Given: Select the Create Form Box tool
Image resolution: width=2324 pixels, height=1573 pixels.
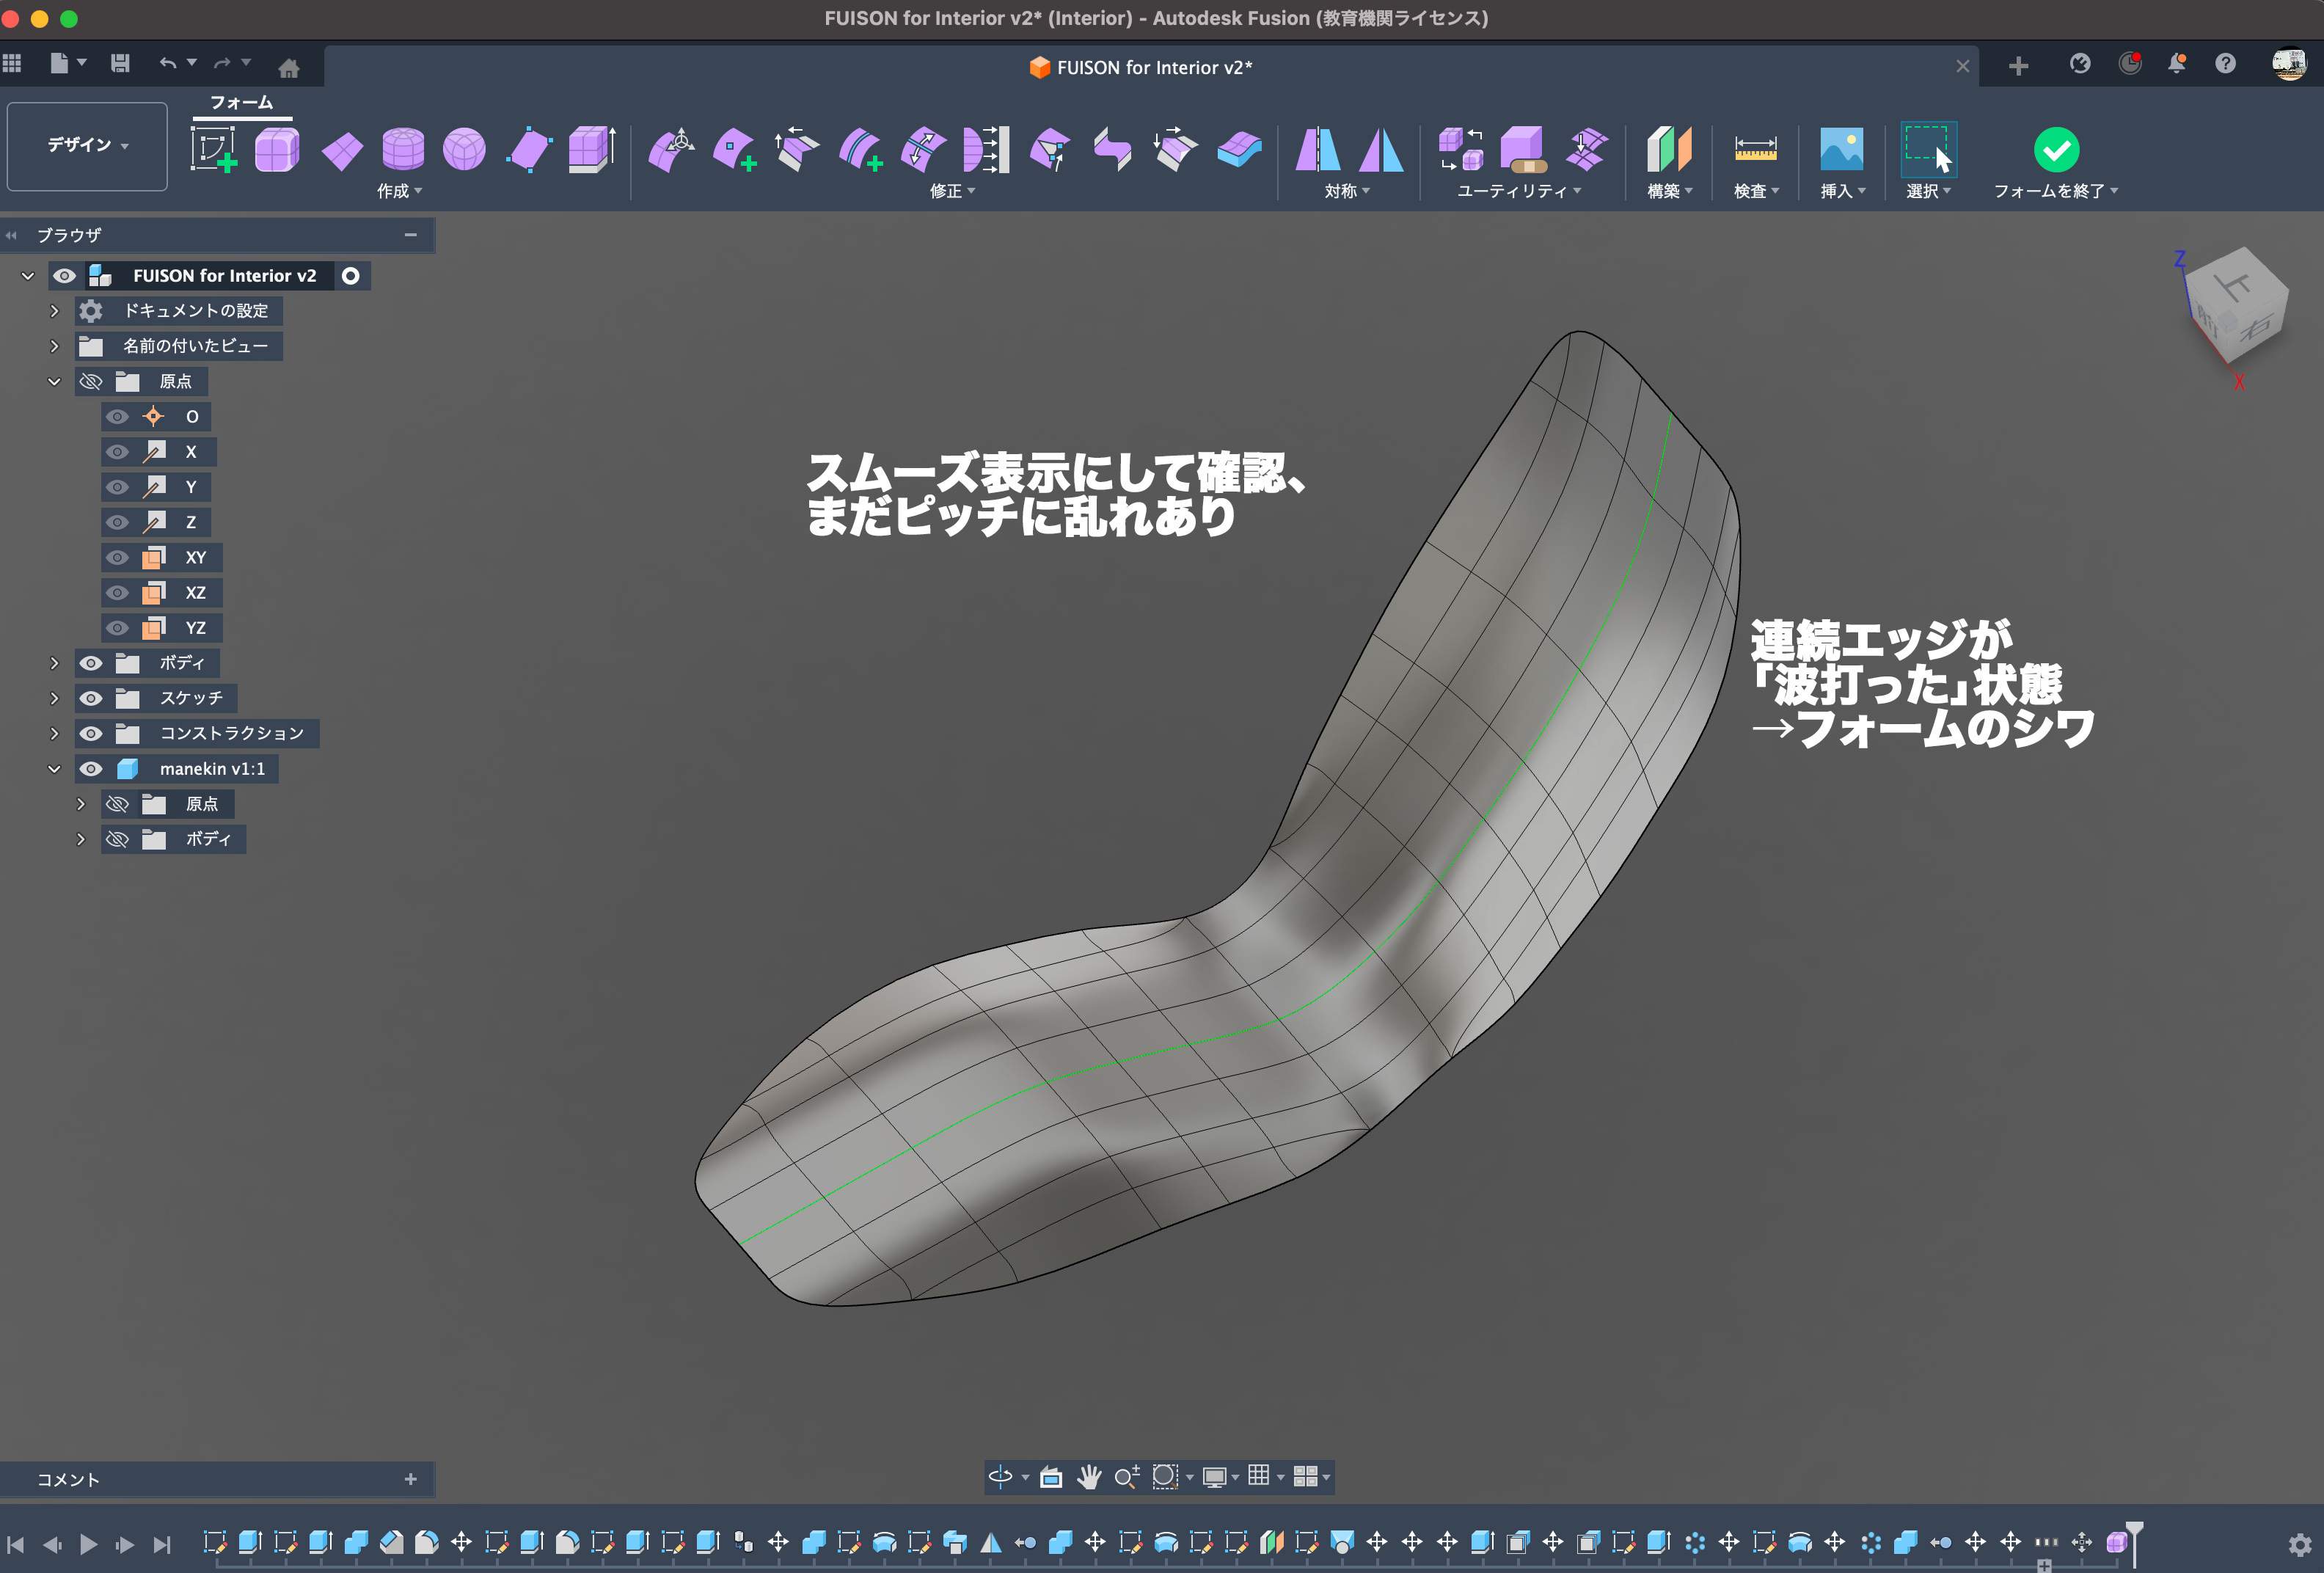Looking at the screenshot, I should pos(277,150).
